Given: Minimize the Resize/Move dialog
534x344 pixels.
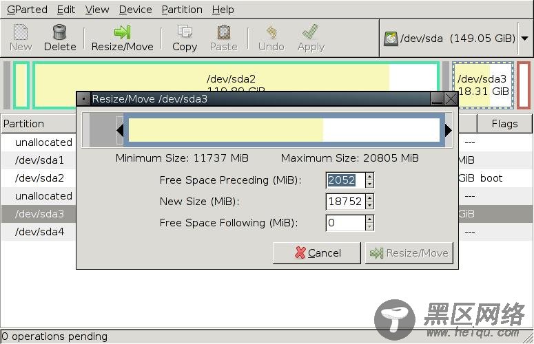Looking at the screenshot, I should point(437,99).
